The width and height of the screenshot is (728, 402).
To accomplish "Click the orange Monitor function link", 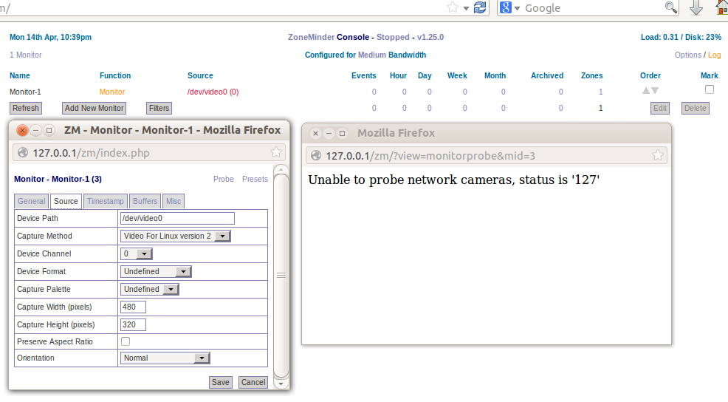I will click(x=112, y=92).
